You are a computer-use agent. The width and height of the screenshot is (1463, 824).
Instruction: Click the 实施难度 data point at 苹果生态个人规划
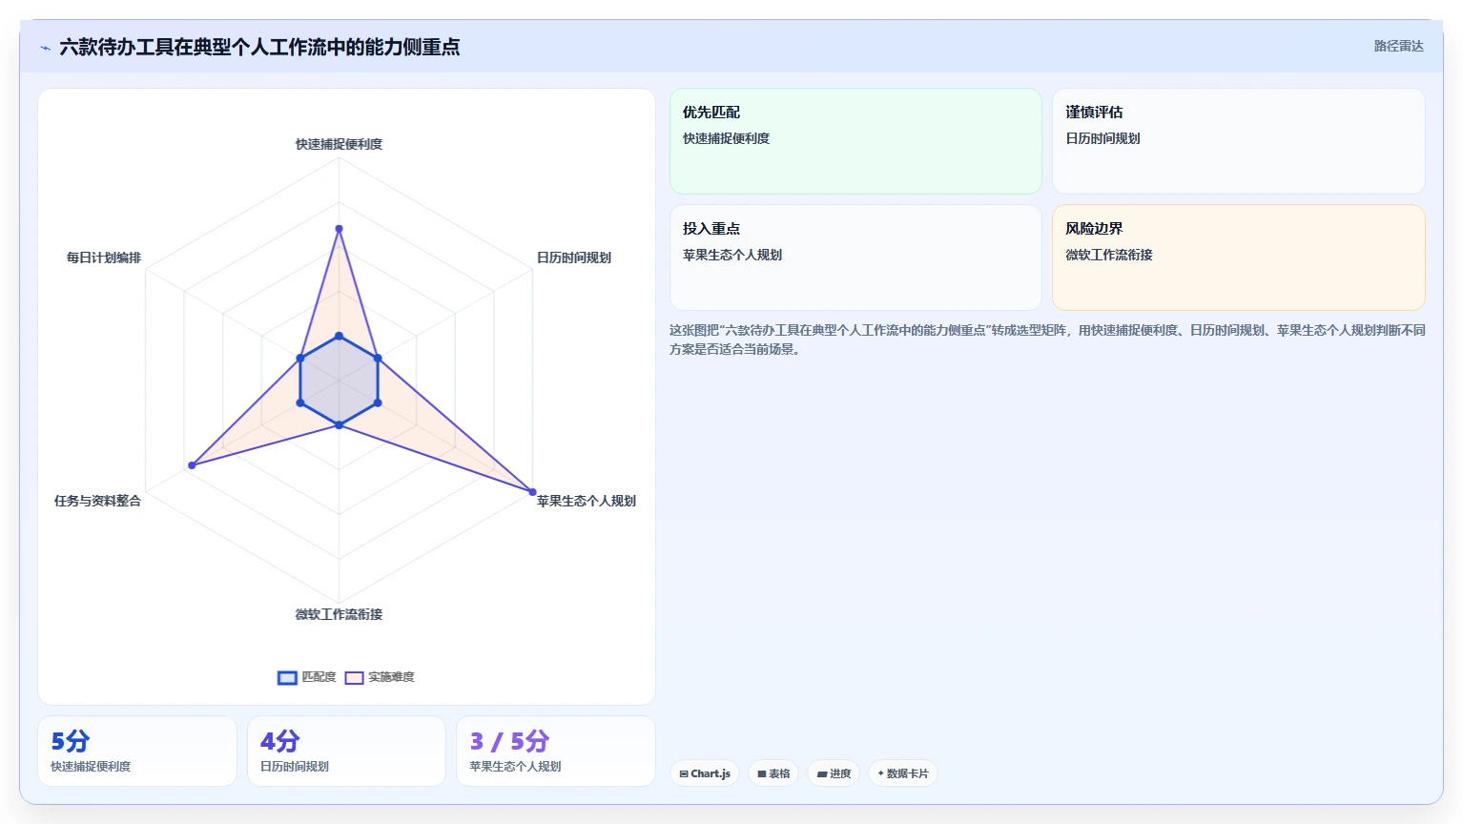tap(532, 492)
